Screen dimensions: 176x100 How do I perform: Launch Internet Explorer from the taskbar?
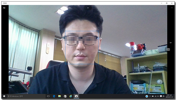pyautogui.click(x=71, y=96)
